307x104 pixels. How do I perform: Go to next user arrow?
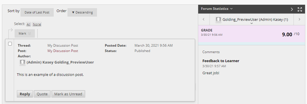point(299,19)
